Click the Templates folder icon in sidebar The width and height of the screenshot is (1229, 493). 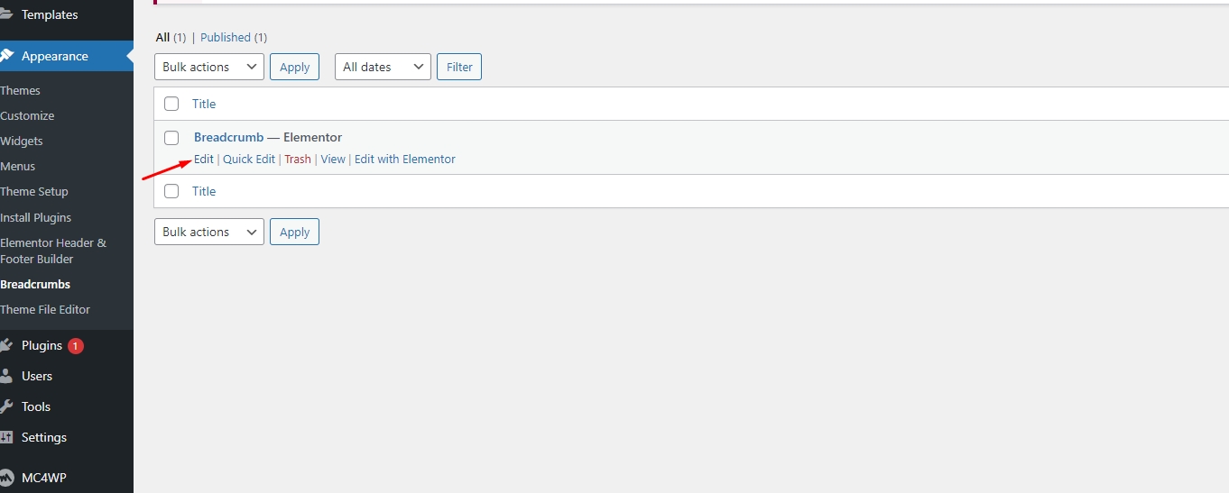(x=6, y=14)
